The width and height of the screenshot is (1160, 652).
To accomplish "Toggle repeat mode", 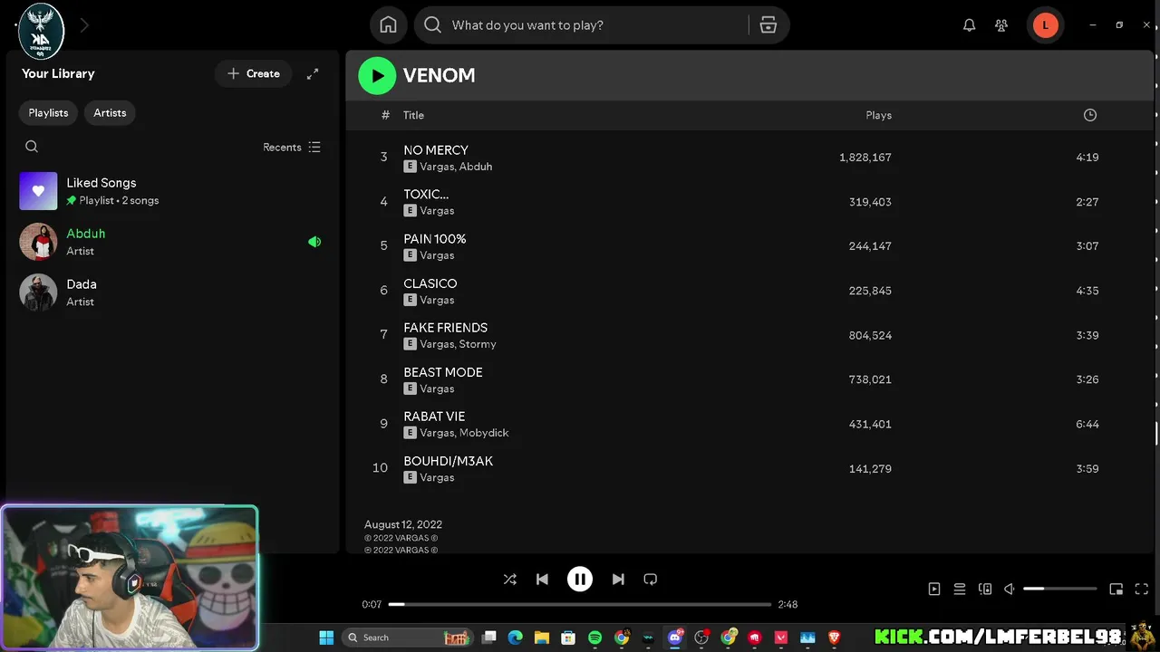I will pos(650,580).
